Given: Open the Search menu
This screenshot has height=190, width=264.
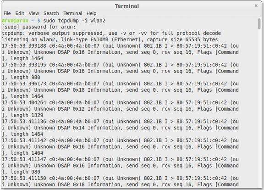Looking at the screenshot, I should pos(51,13).
